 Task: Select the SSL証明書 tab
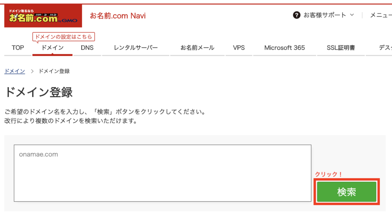[x=341, y=48]
